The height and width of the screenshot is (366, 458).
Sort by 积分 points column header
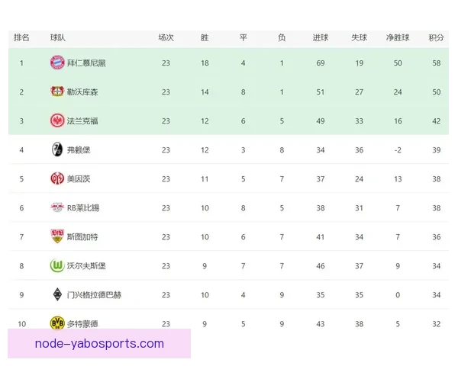click(437, 37)
